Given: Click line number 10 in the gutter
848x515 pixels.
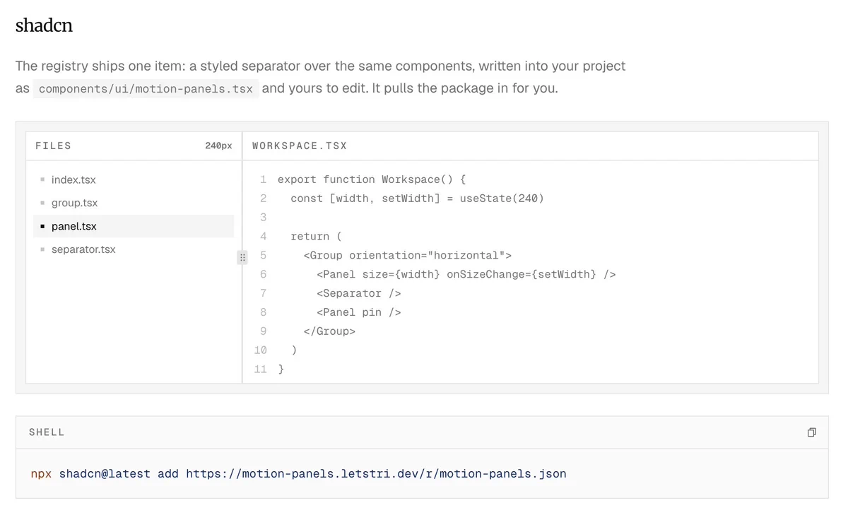Looking at the screenshot, I should pos(261,350).
